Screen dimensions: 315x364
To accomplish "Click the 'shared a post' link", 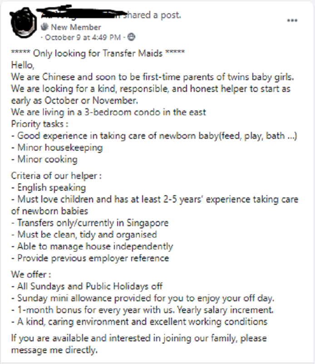I will pos(154,15).
